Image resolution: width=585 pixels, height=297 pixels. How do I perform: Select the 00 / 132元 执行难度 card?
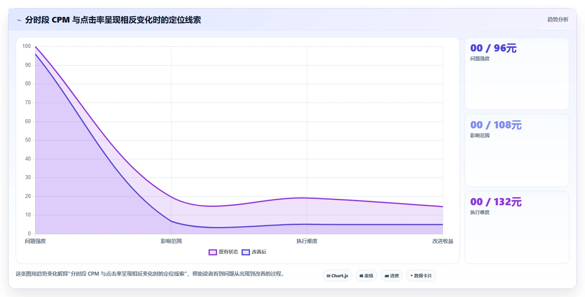click(x=517, y=227)
